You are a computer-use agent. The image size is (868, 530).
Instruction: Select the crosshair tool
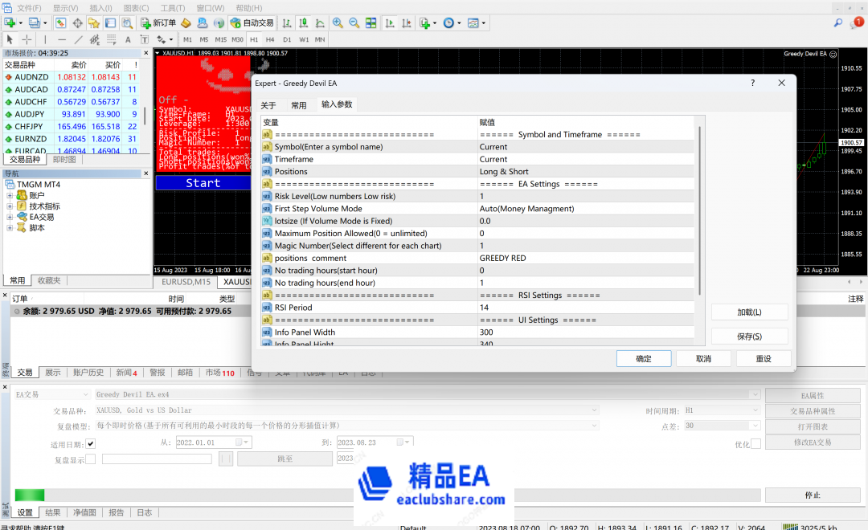pyautogui.click(x=27, y=39)
